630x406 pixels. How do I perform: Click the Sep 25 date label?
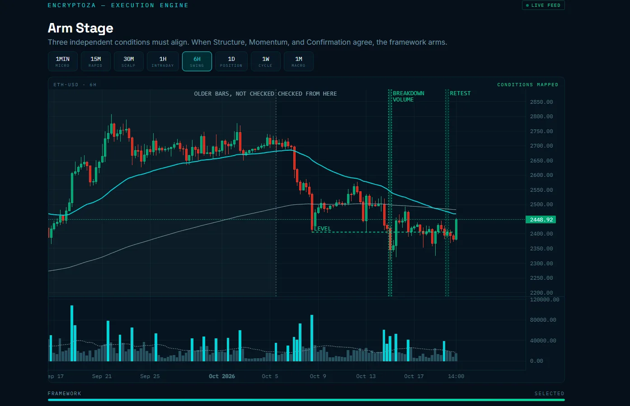tap(150, 376)
